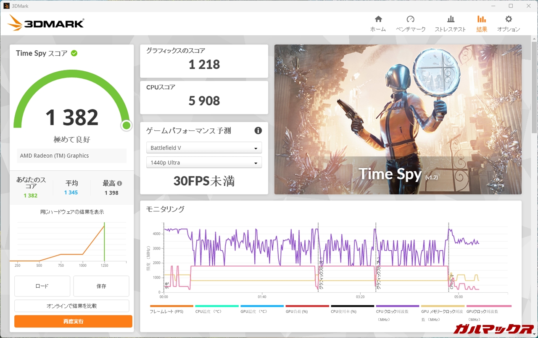Click the orange 再度実行 button
This screenshot has width=538, height=338.
point(73,321)
